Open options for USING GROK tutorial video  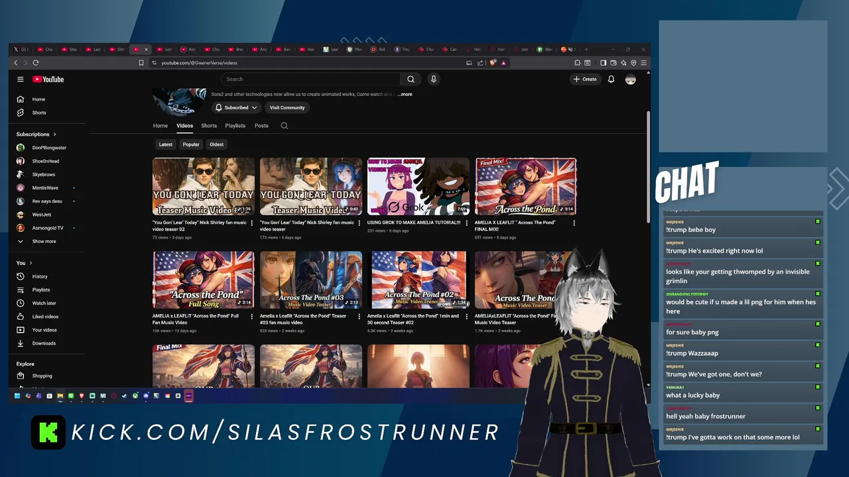[x=467, y=223]
